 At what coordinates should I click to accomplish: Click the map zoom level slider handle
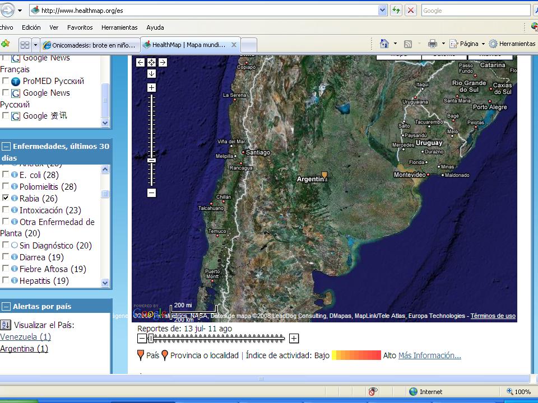(x=151, y=161)
